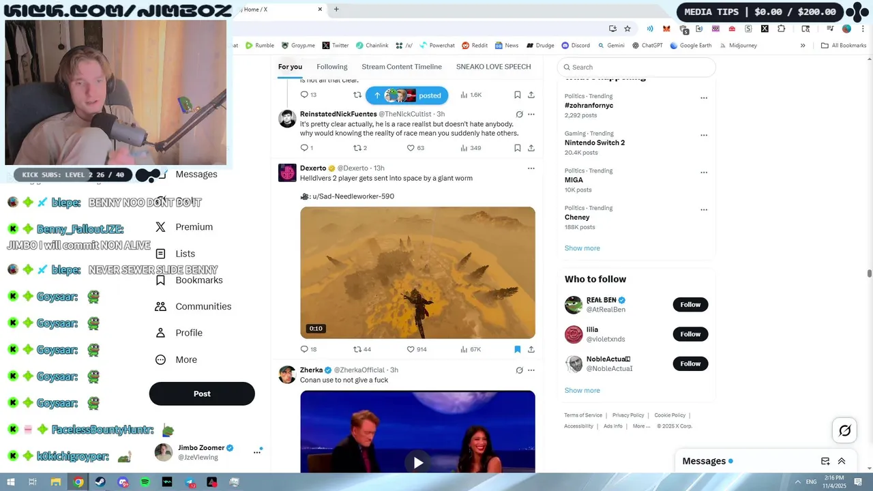The height and width of the screenshot is (491, 873).
Task: Bookmark this page with the star icon
Action: coord(627,29)
